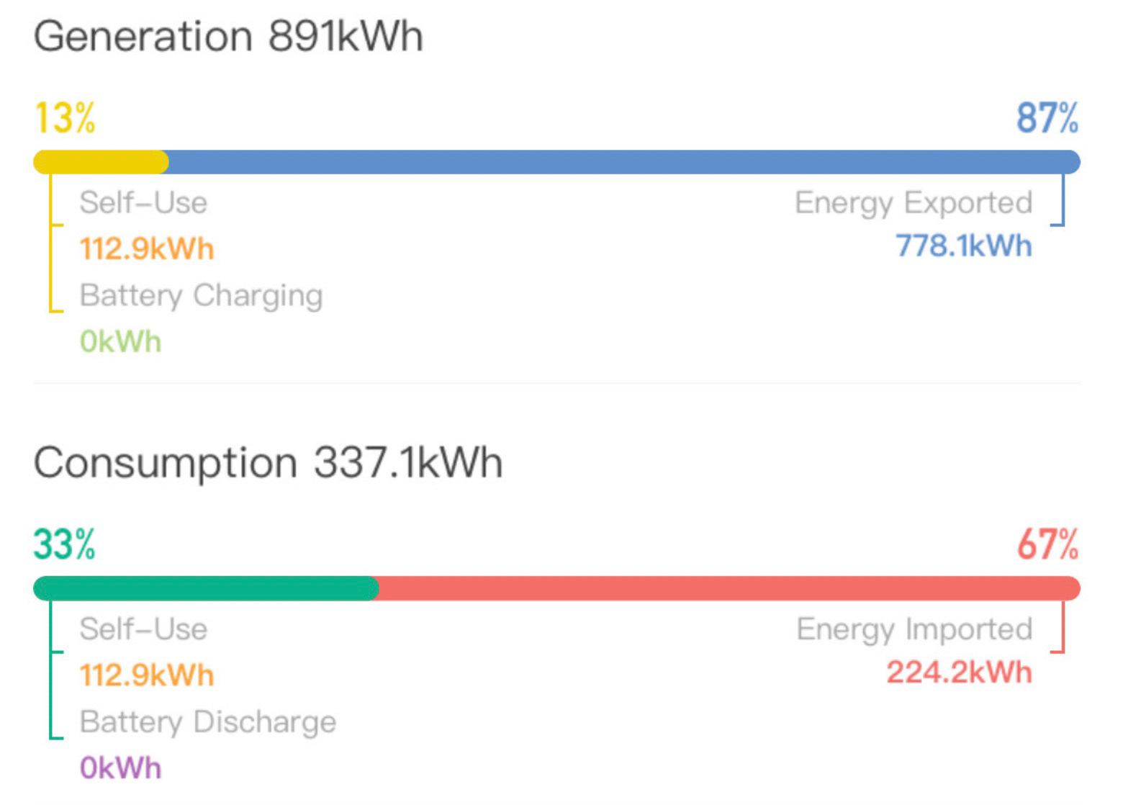This screenshot has width=1123, height=805.
Task: Select the yellow 13% self-use bar segment
Action: [101, 162]
